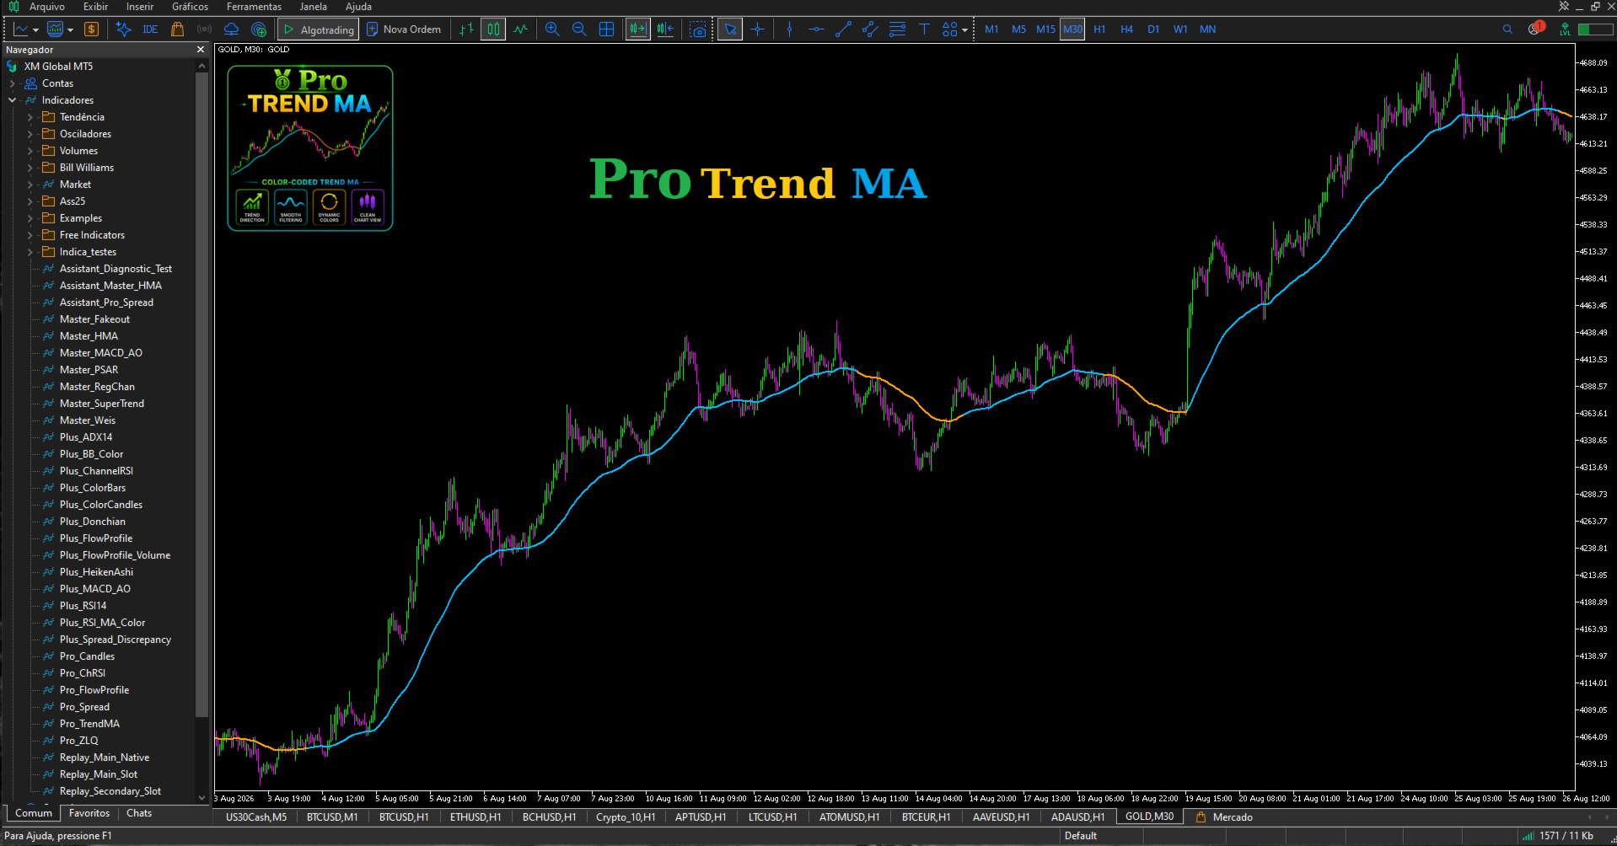Screen dimensions: 1617x846
Task: Click the Nova Ordem button
Action: (404, 29)
